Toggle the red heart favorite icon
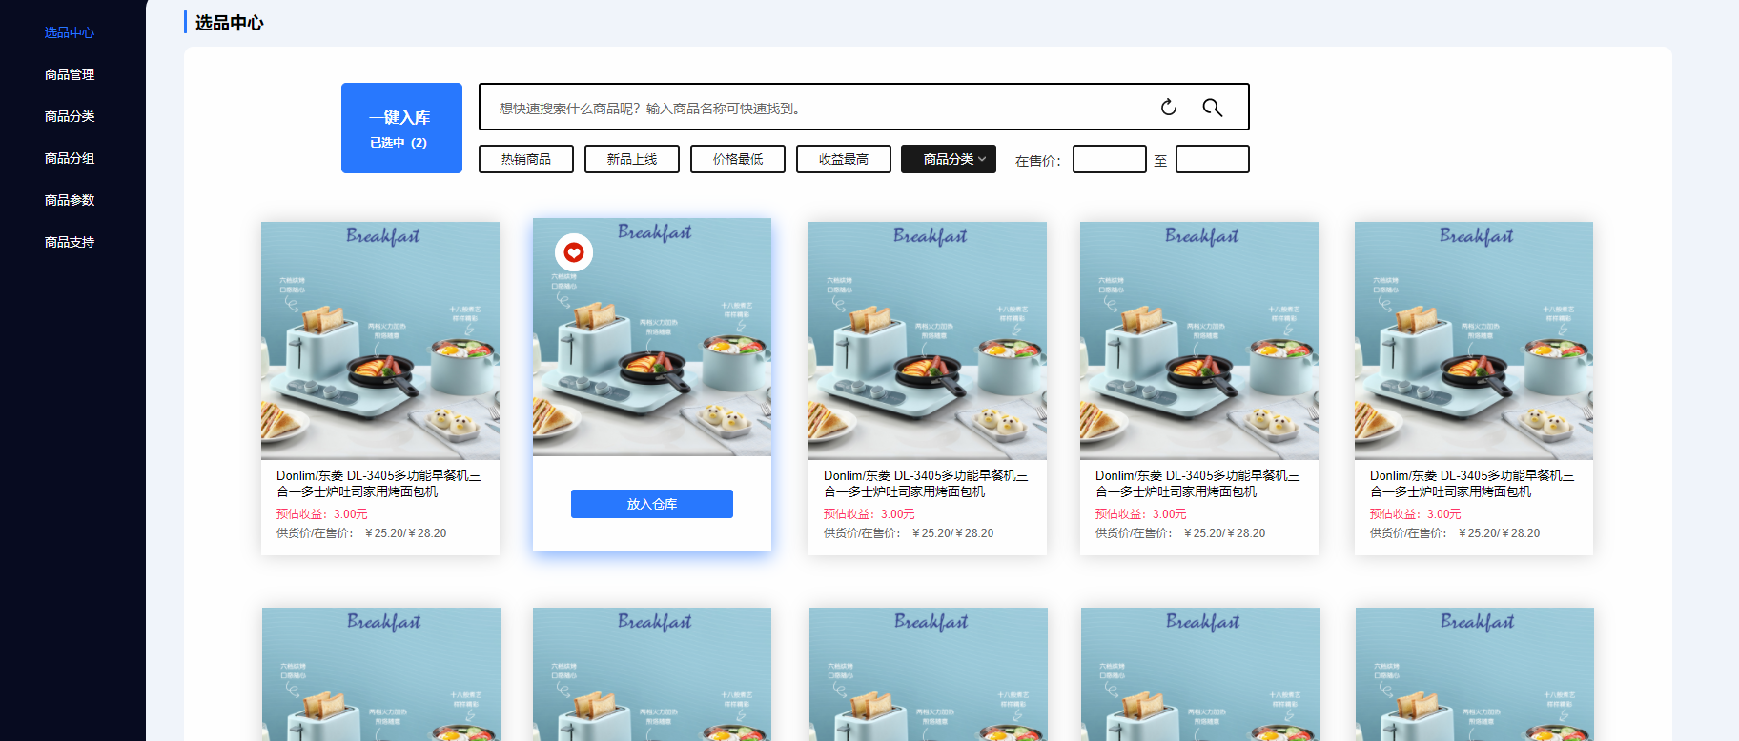The width and height of the screenshot is (1739, 741). (574, 252)
